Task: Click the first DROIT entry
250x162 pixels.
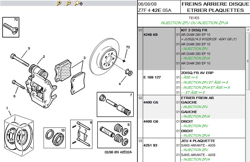Action: click(187, 121)
